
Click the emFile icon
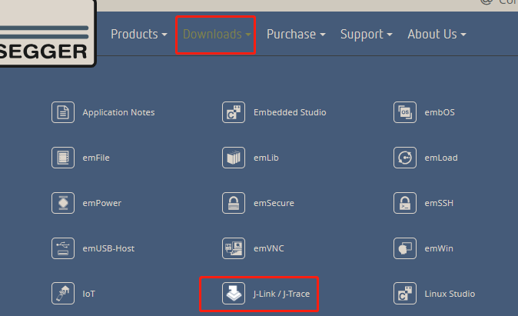tap(63, 158)
